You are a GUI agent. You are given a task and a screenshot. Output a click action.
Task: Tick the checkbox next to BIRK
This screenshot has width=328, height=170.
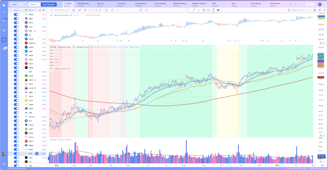coord(11,19)
